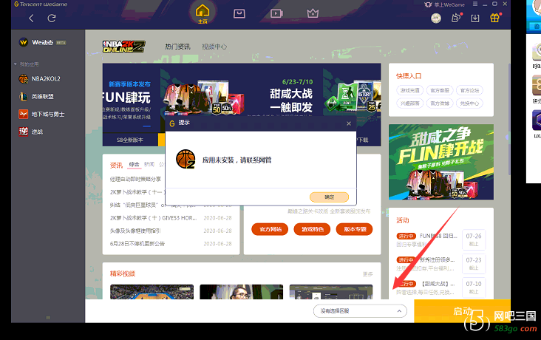
Task: Open the 官方微博 quick link
Action: (440, 103)
